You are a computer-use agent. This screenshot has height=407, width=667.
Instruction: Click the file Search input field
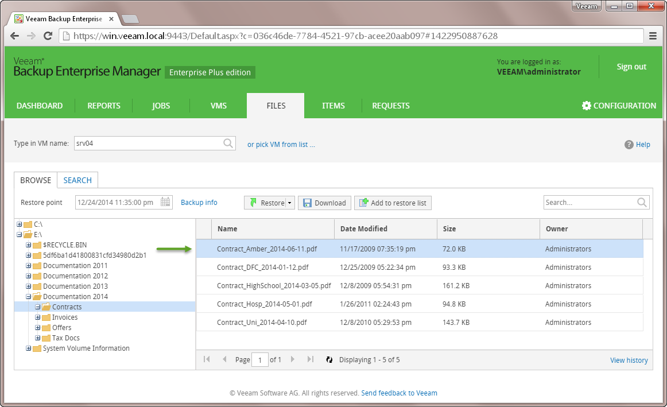coord(590,202)
